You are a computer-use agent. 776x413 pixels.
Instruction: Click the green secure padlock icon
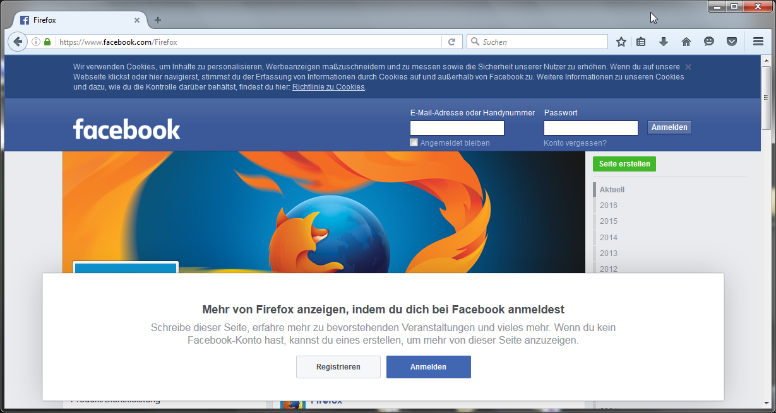coord(47,42)
